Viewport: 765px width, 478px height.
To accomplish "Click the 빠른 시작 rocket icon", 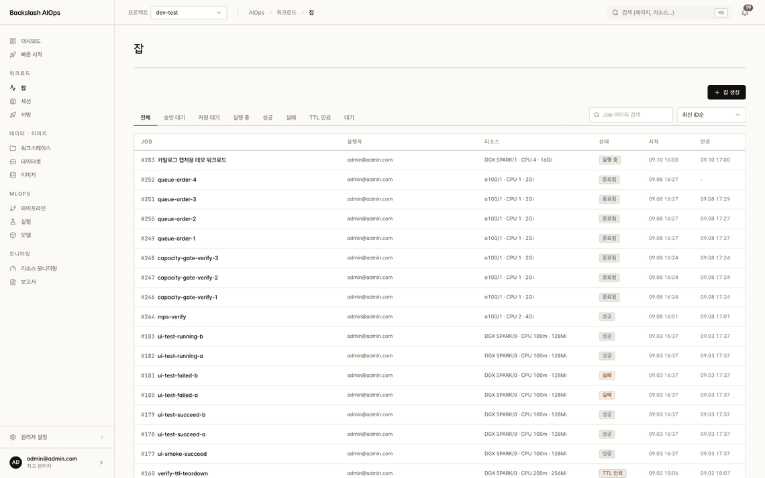I will tap(13, 54).
